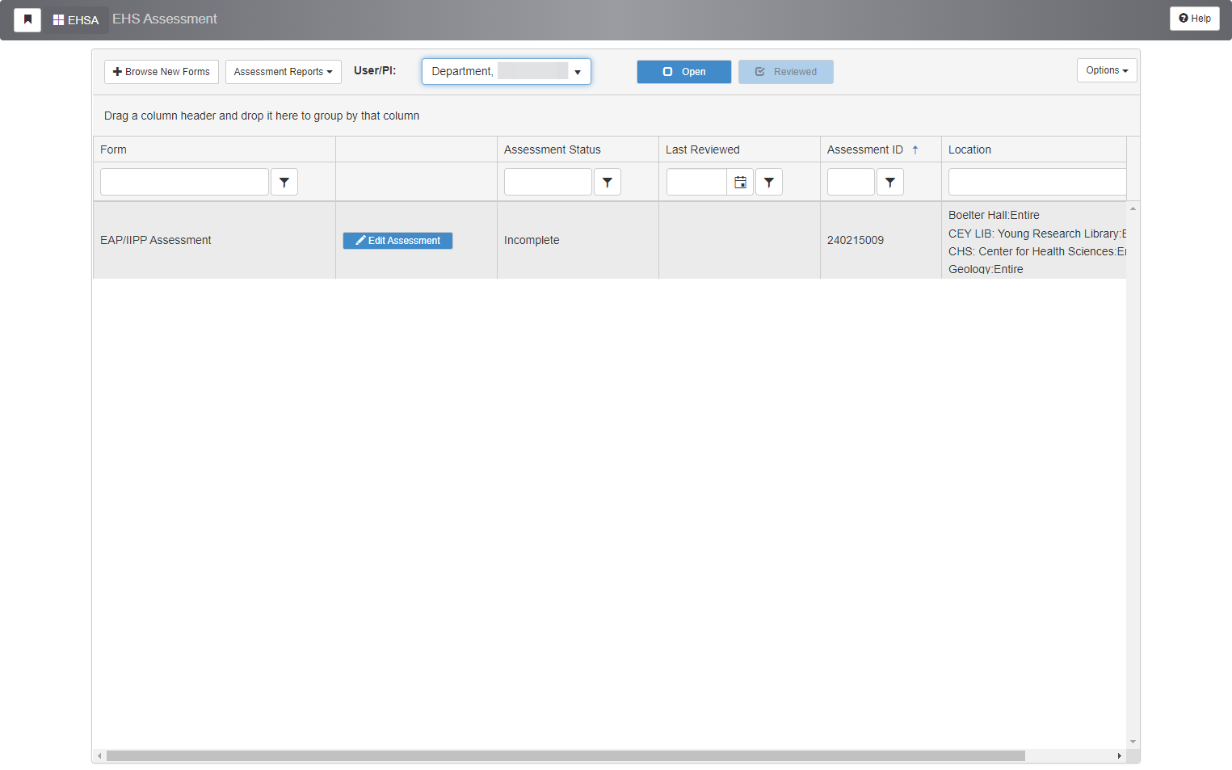Click the Assessment ID filter icon
Screen dimensions: 1232x770
(890, 183)
